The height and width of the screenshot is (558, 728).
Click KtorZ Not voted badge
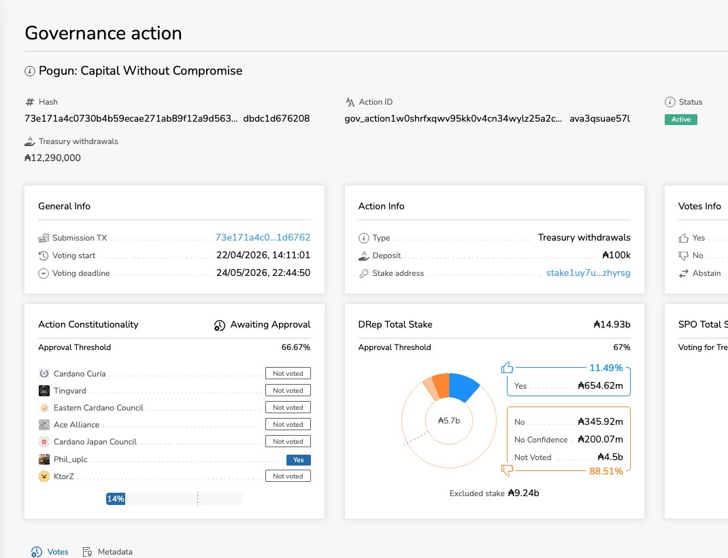tap(288, 476)
